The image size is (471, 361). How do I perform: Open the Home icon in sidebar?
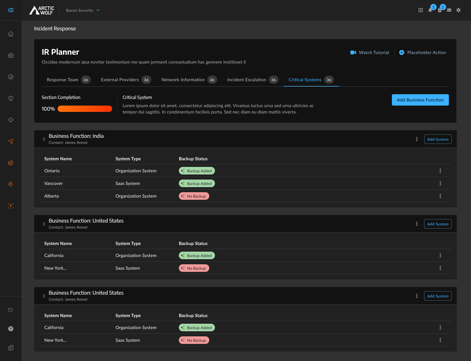pyautogui.click(x=11, y=34)
